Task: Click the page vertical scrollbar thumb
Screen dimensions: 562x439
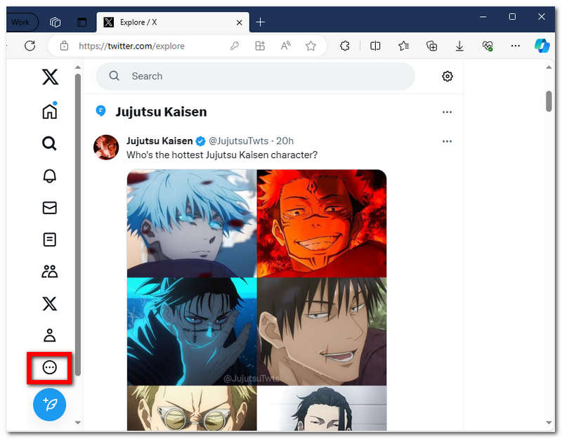Action: pyautogui.click(x=549, y=100)
